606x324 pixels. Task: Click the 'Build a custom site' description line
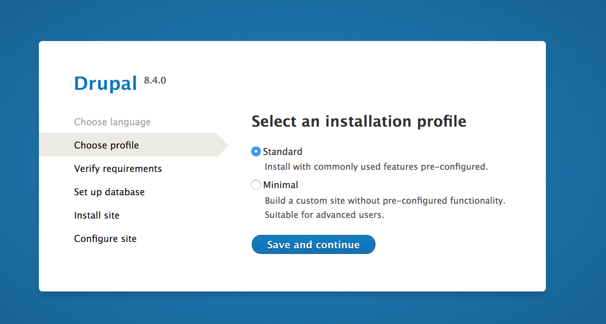(x=385, y=201)
